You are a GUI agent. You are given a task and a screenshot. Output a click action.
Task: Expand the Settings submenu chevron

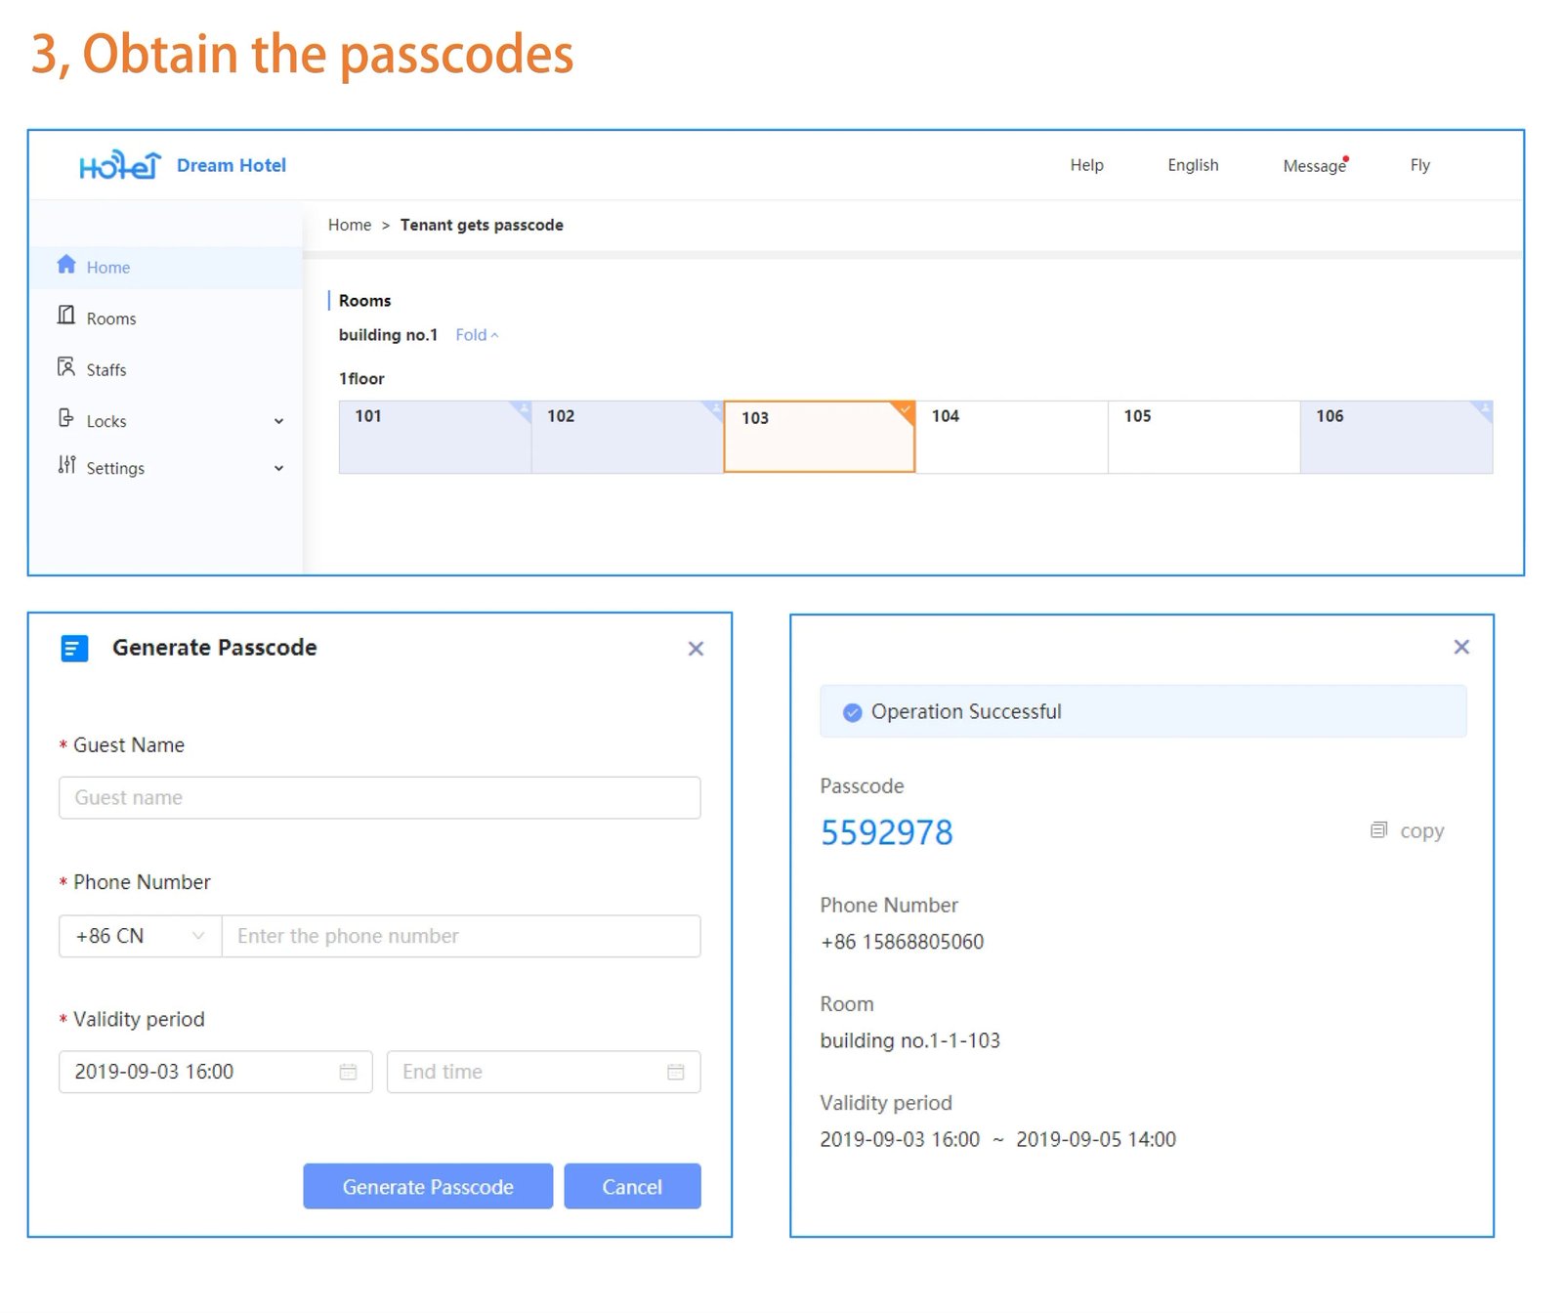278,469
